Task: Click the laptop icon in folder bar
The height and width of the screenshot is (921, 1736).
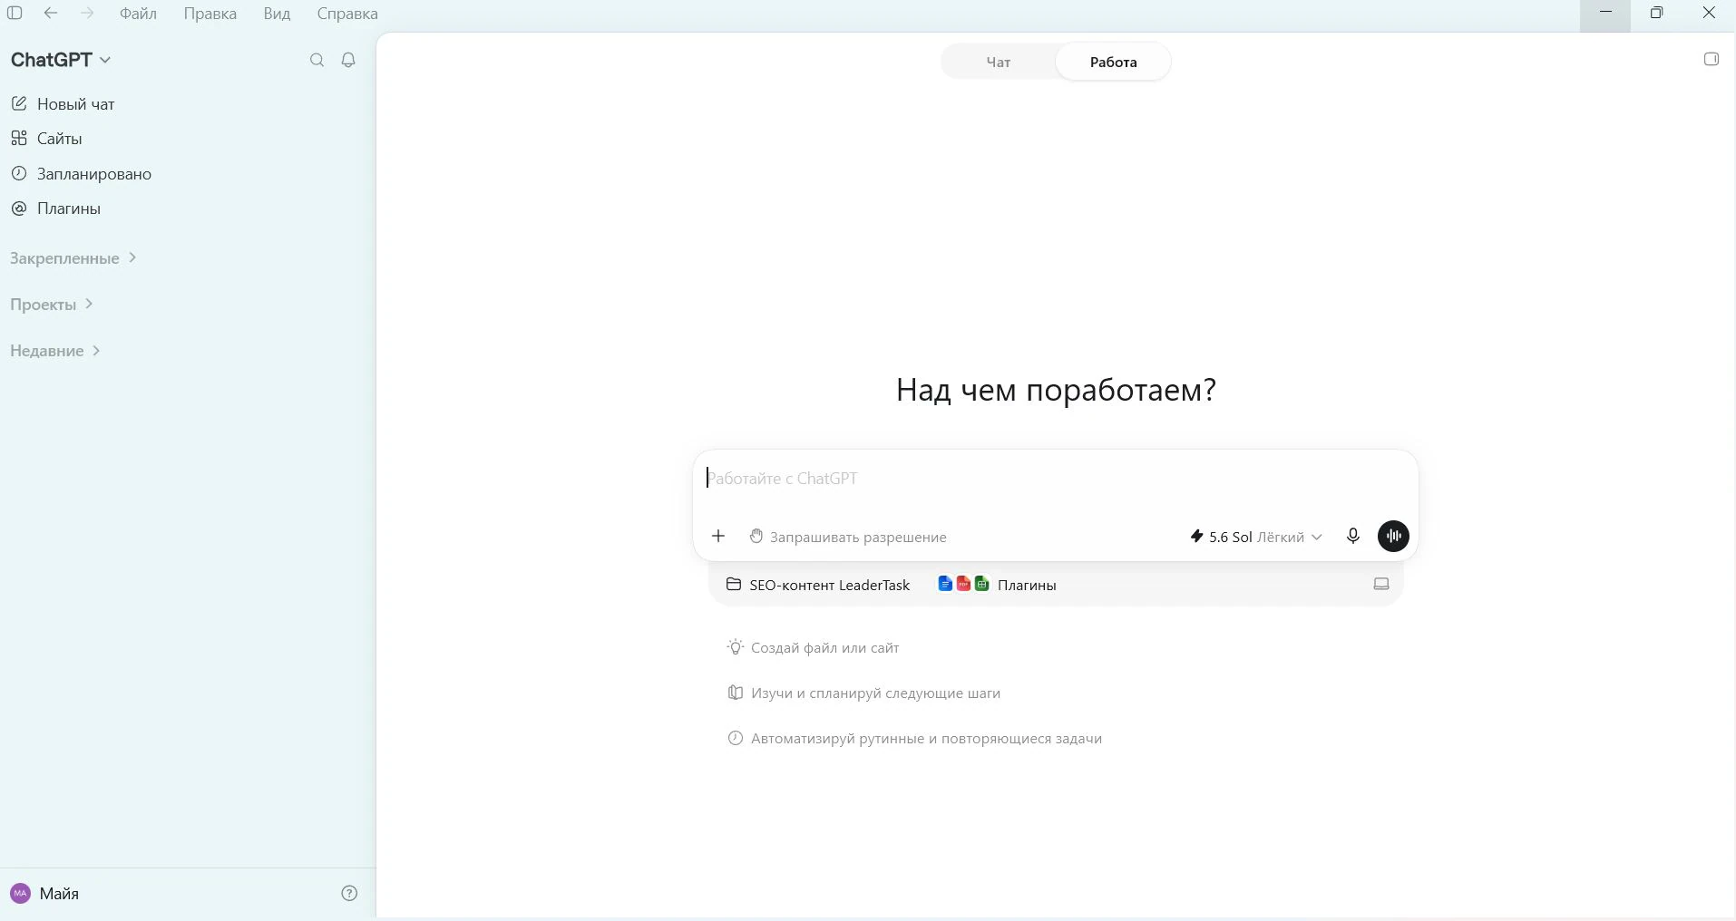Action: click(1381, 585)
